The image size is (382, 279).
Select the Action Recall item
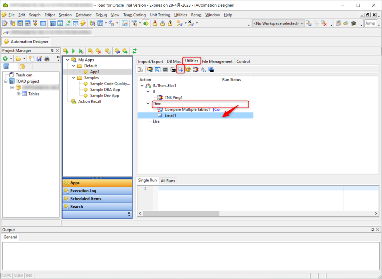click(x=90, y=101)
